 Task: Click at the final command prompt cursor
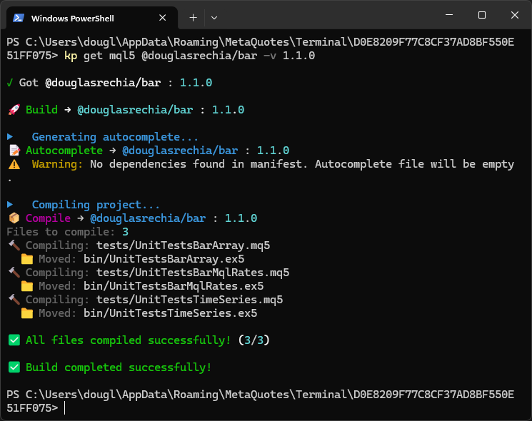click(x=65, y=408)
